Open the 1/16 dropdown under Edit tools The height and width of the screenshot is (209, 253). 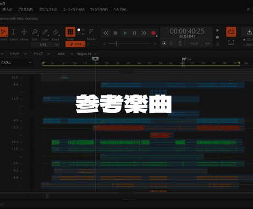tap(45, 45)
